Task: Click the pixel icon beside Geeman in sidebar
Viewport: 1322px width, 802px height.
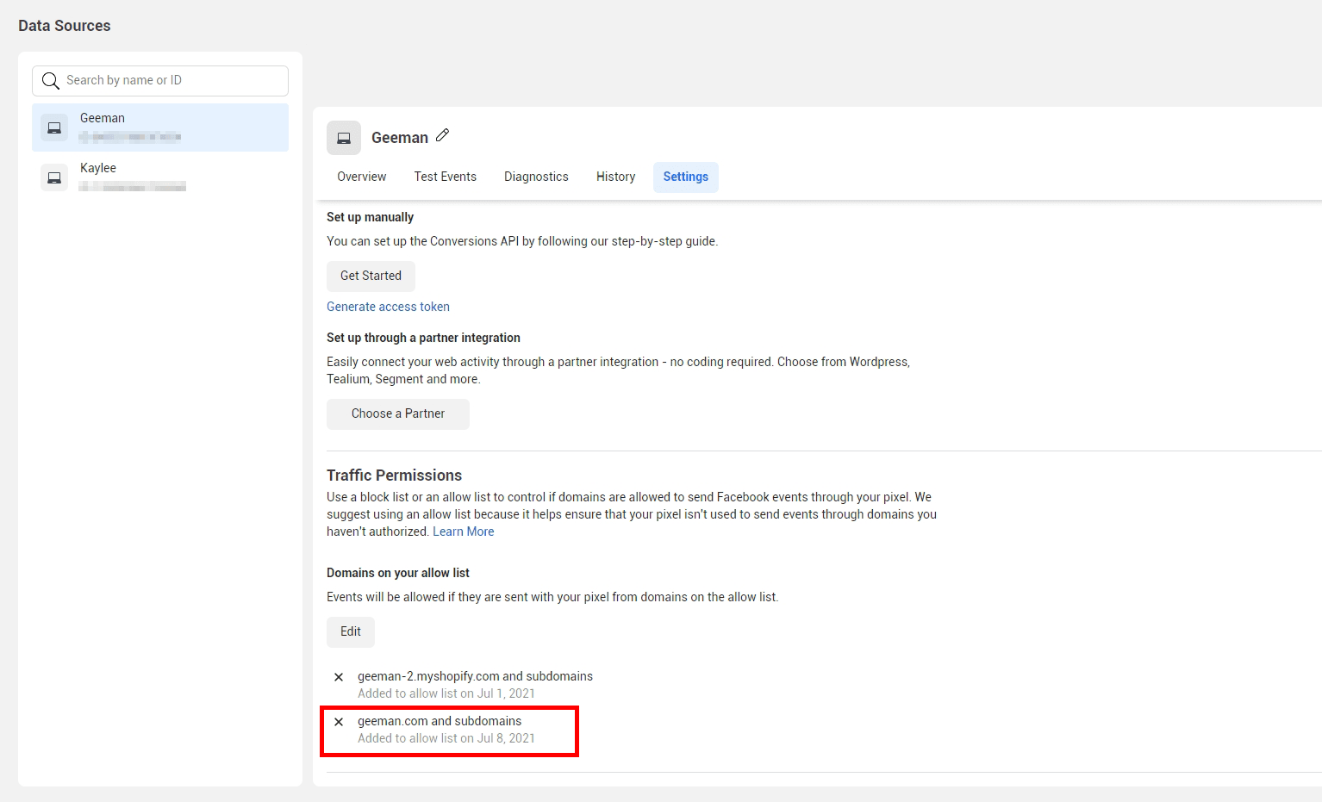Action: coord(54,128)
